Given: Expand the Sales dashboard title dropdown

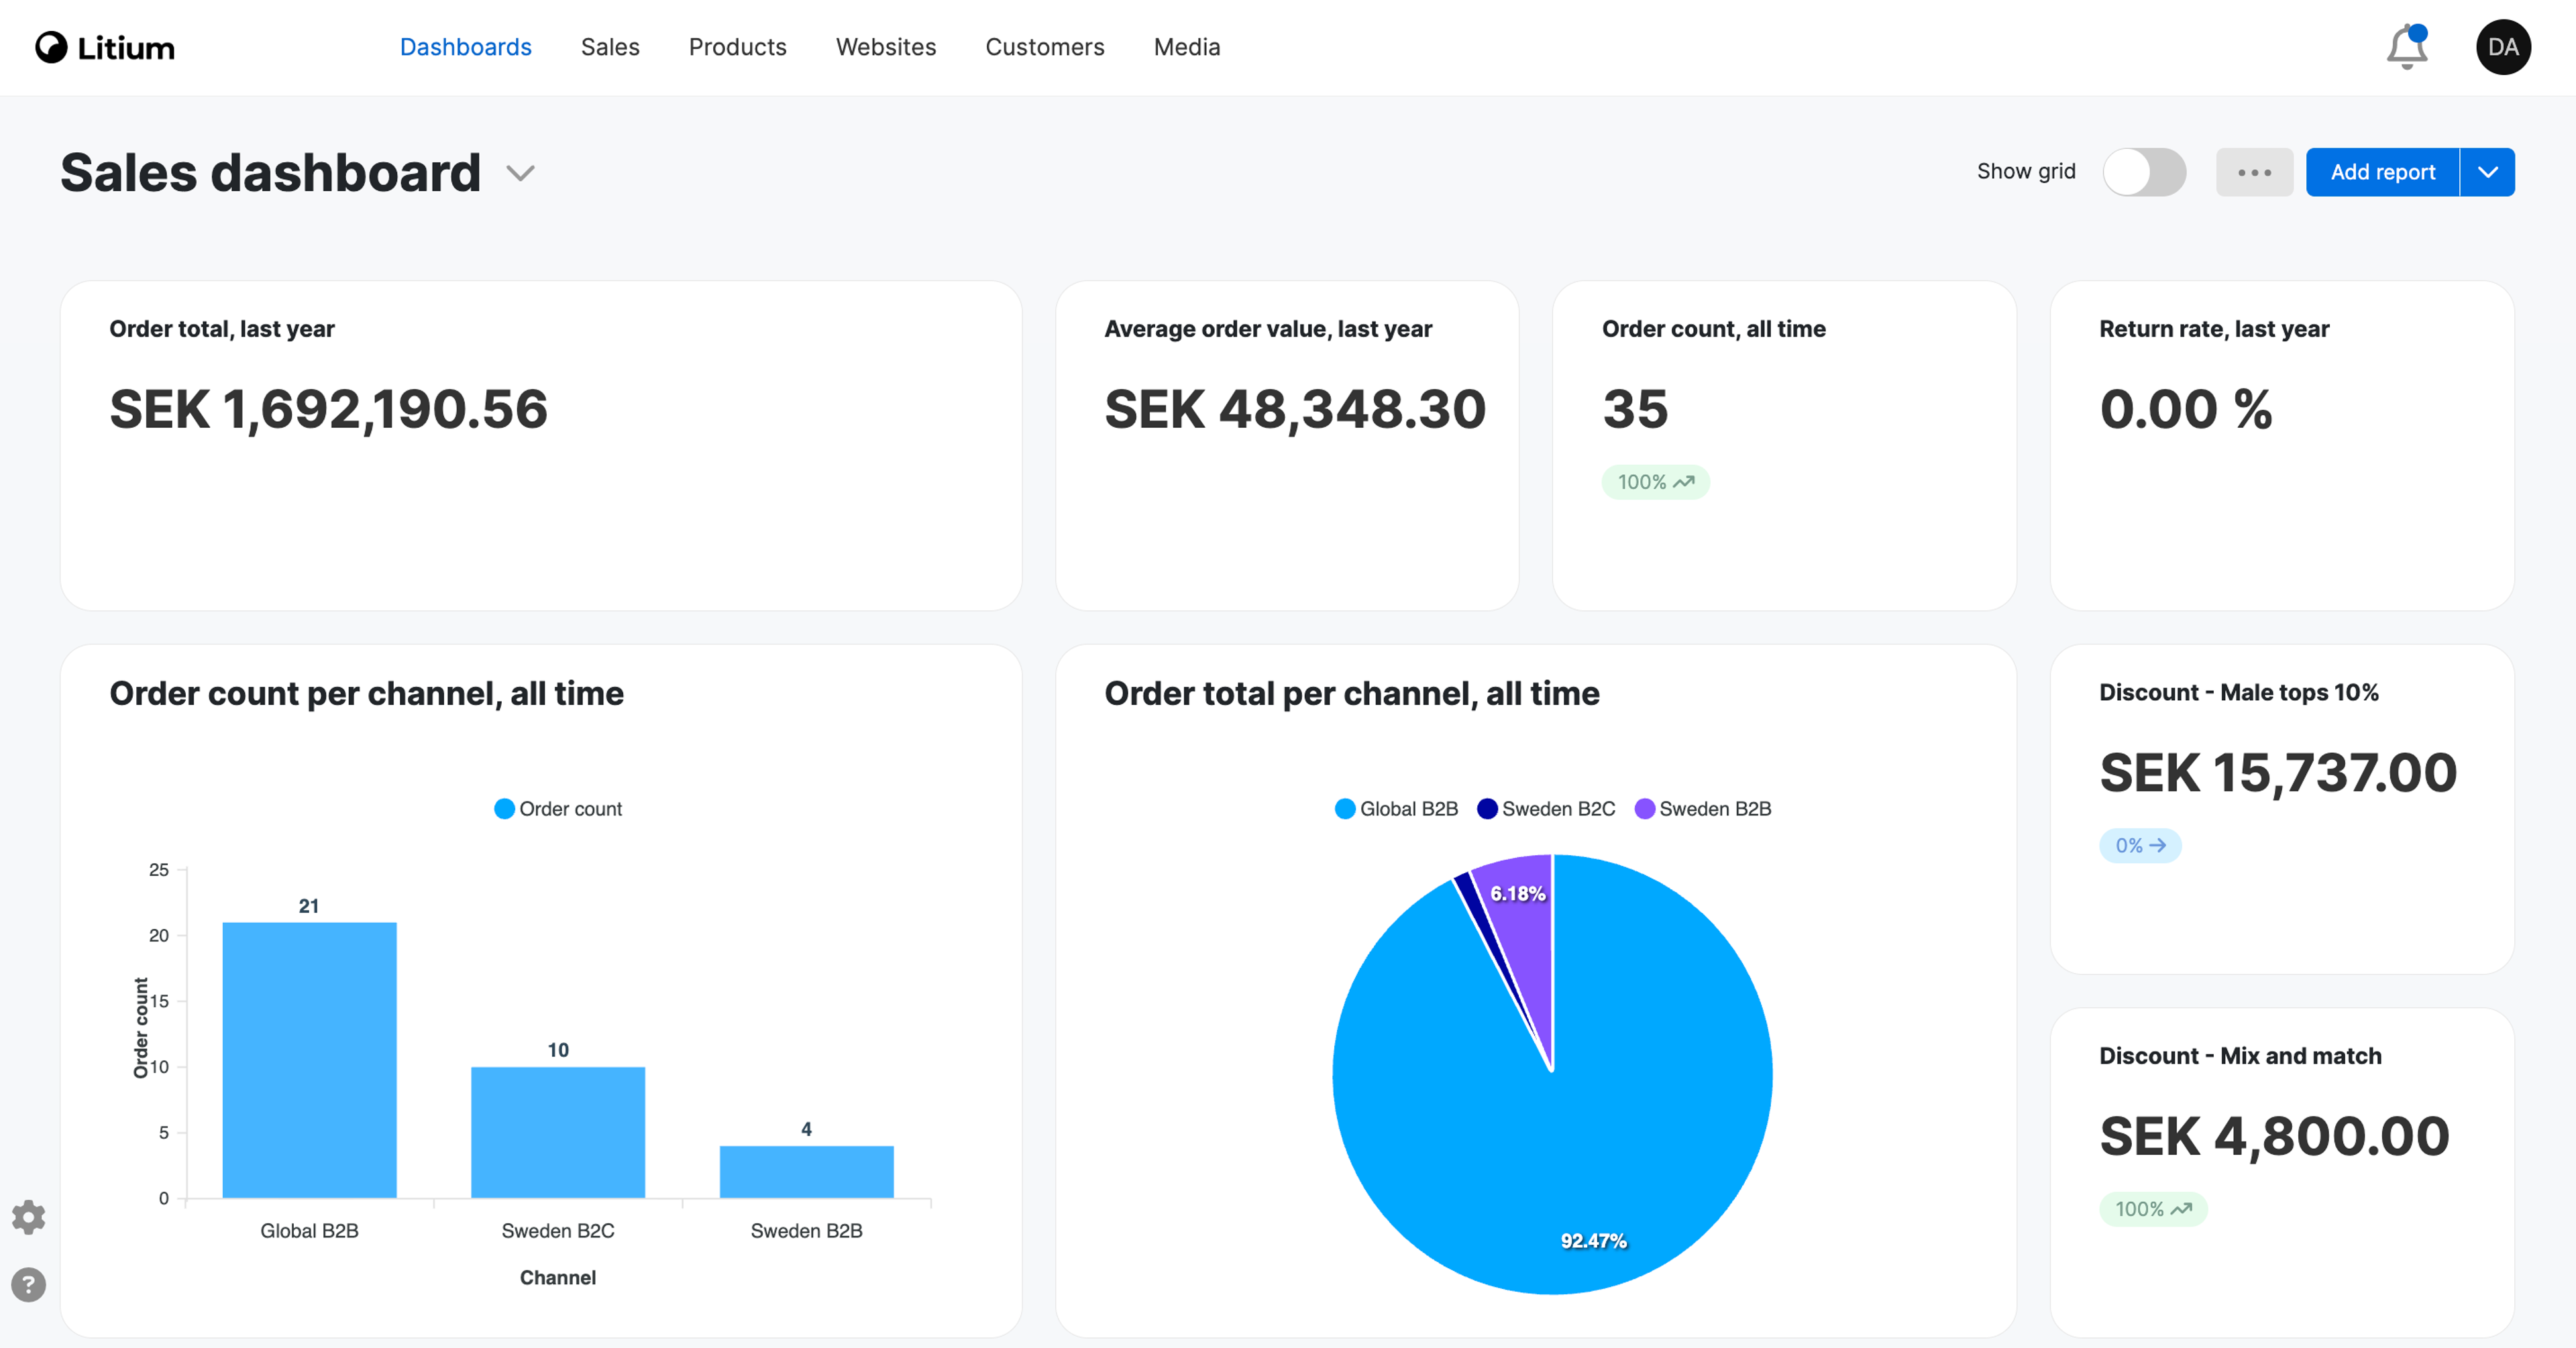Looking at the screenshot, I should (520, 173).
